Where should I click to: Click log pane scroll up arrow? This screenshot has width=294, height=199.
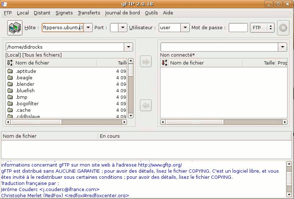[x=289, y=164]
